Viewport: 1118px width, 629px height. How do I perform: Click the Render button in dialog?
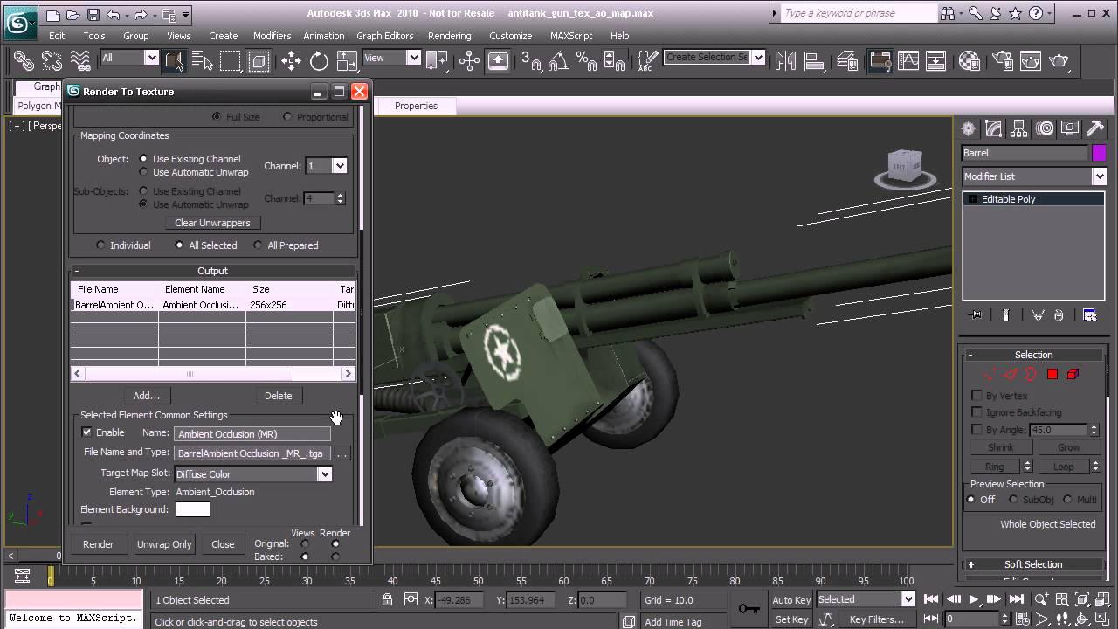[x=98, y=543]
